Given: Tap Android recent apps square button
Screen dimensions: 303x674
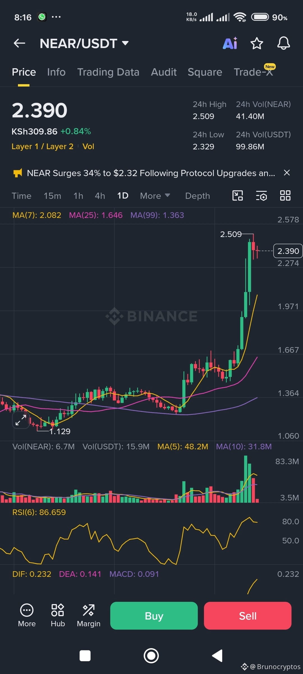Looking at the screenshot, I should coord(85,656).
